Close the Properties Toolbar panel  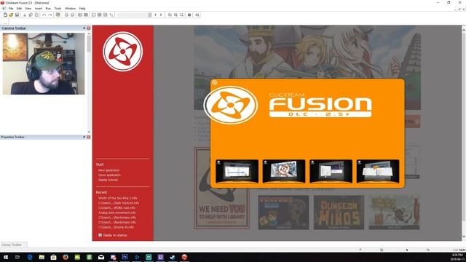pyautogui.click(x=89, y=137)
